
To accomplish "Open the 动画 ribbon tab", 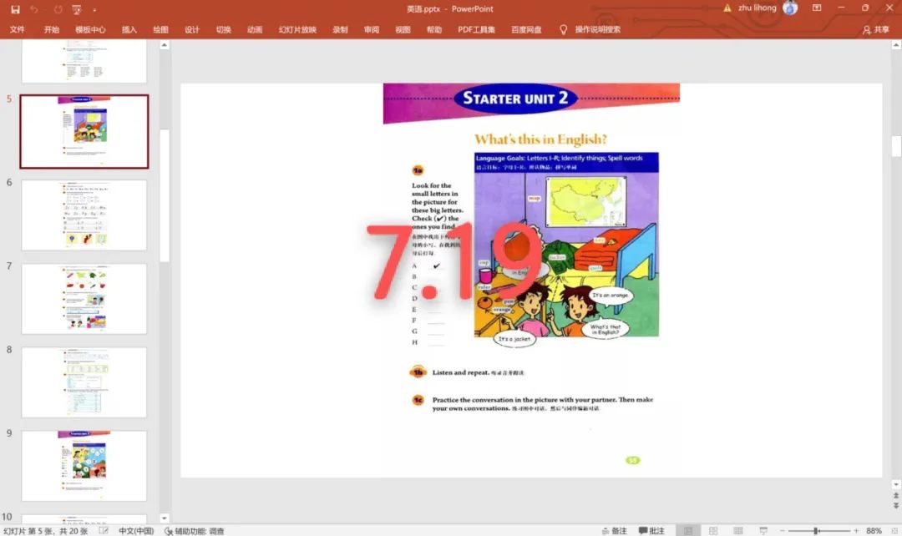I will (255, 29).
